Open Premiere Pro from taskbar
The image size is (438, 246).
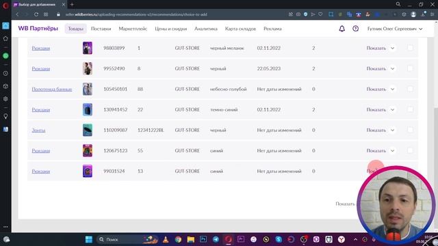click(241, 239)
